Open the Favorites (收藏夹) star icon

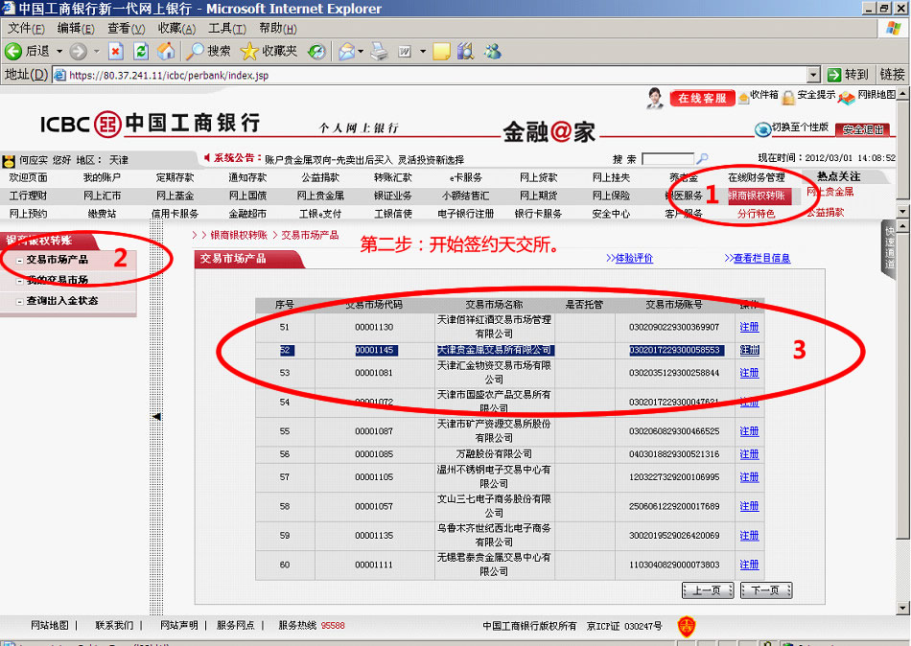click(248, 52)
